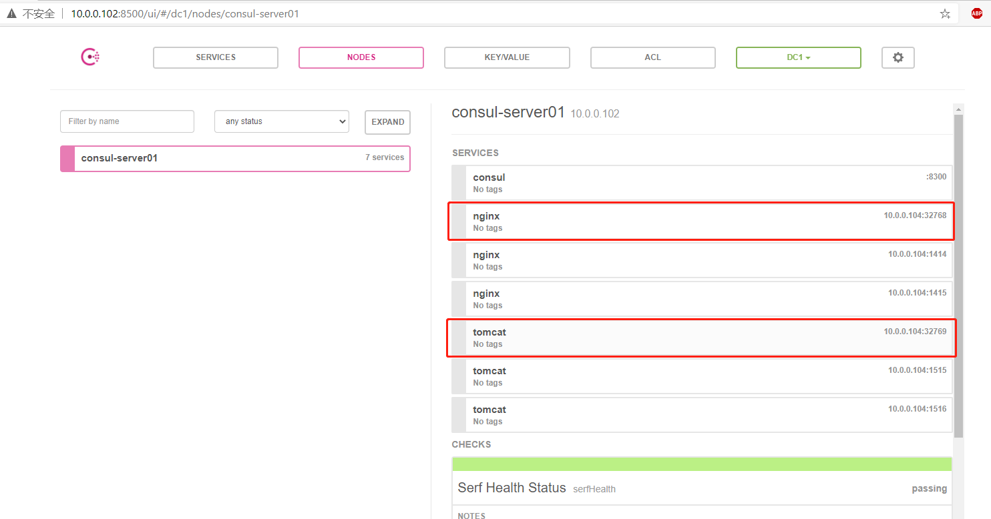Open the SERVICES tab

coord(216,57)
